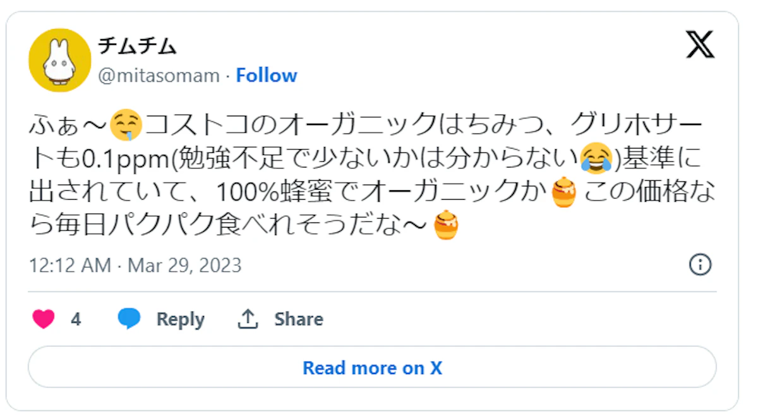Image resolution: width=758 pixels, height=419 pixels.
Task: Click the Share text label
Action: [299, 319]
